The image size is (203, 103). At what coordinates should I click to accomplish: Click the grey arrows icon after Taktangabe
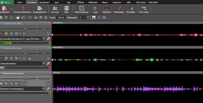(x=104, y=17)
